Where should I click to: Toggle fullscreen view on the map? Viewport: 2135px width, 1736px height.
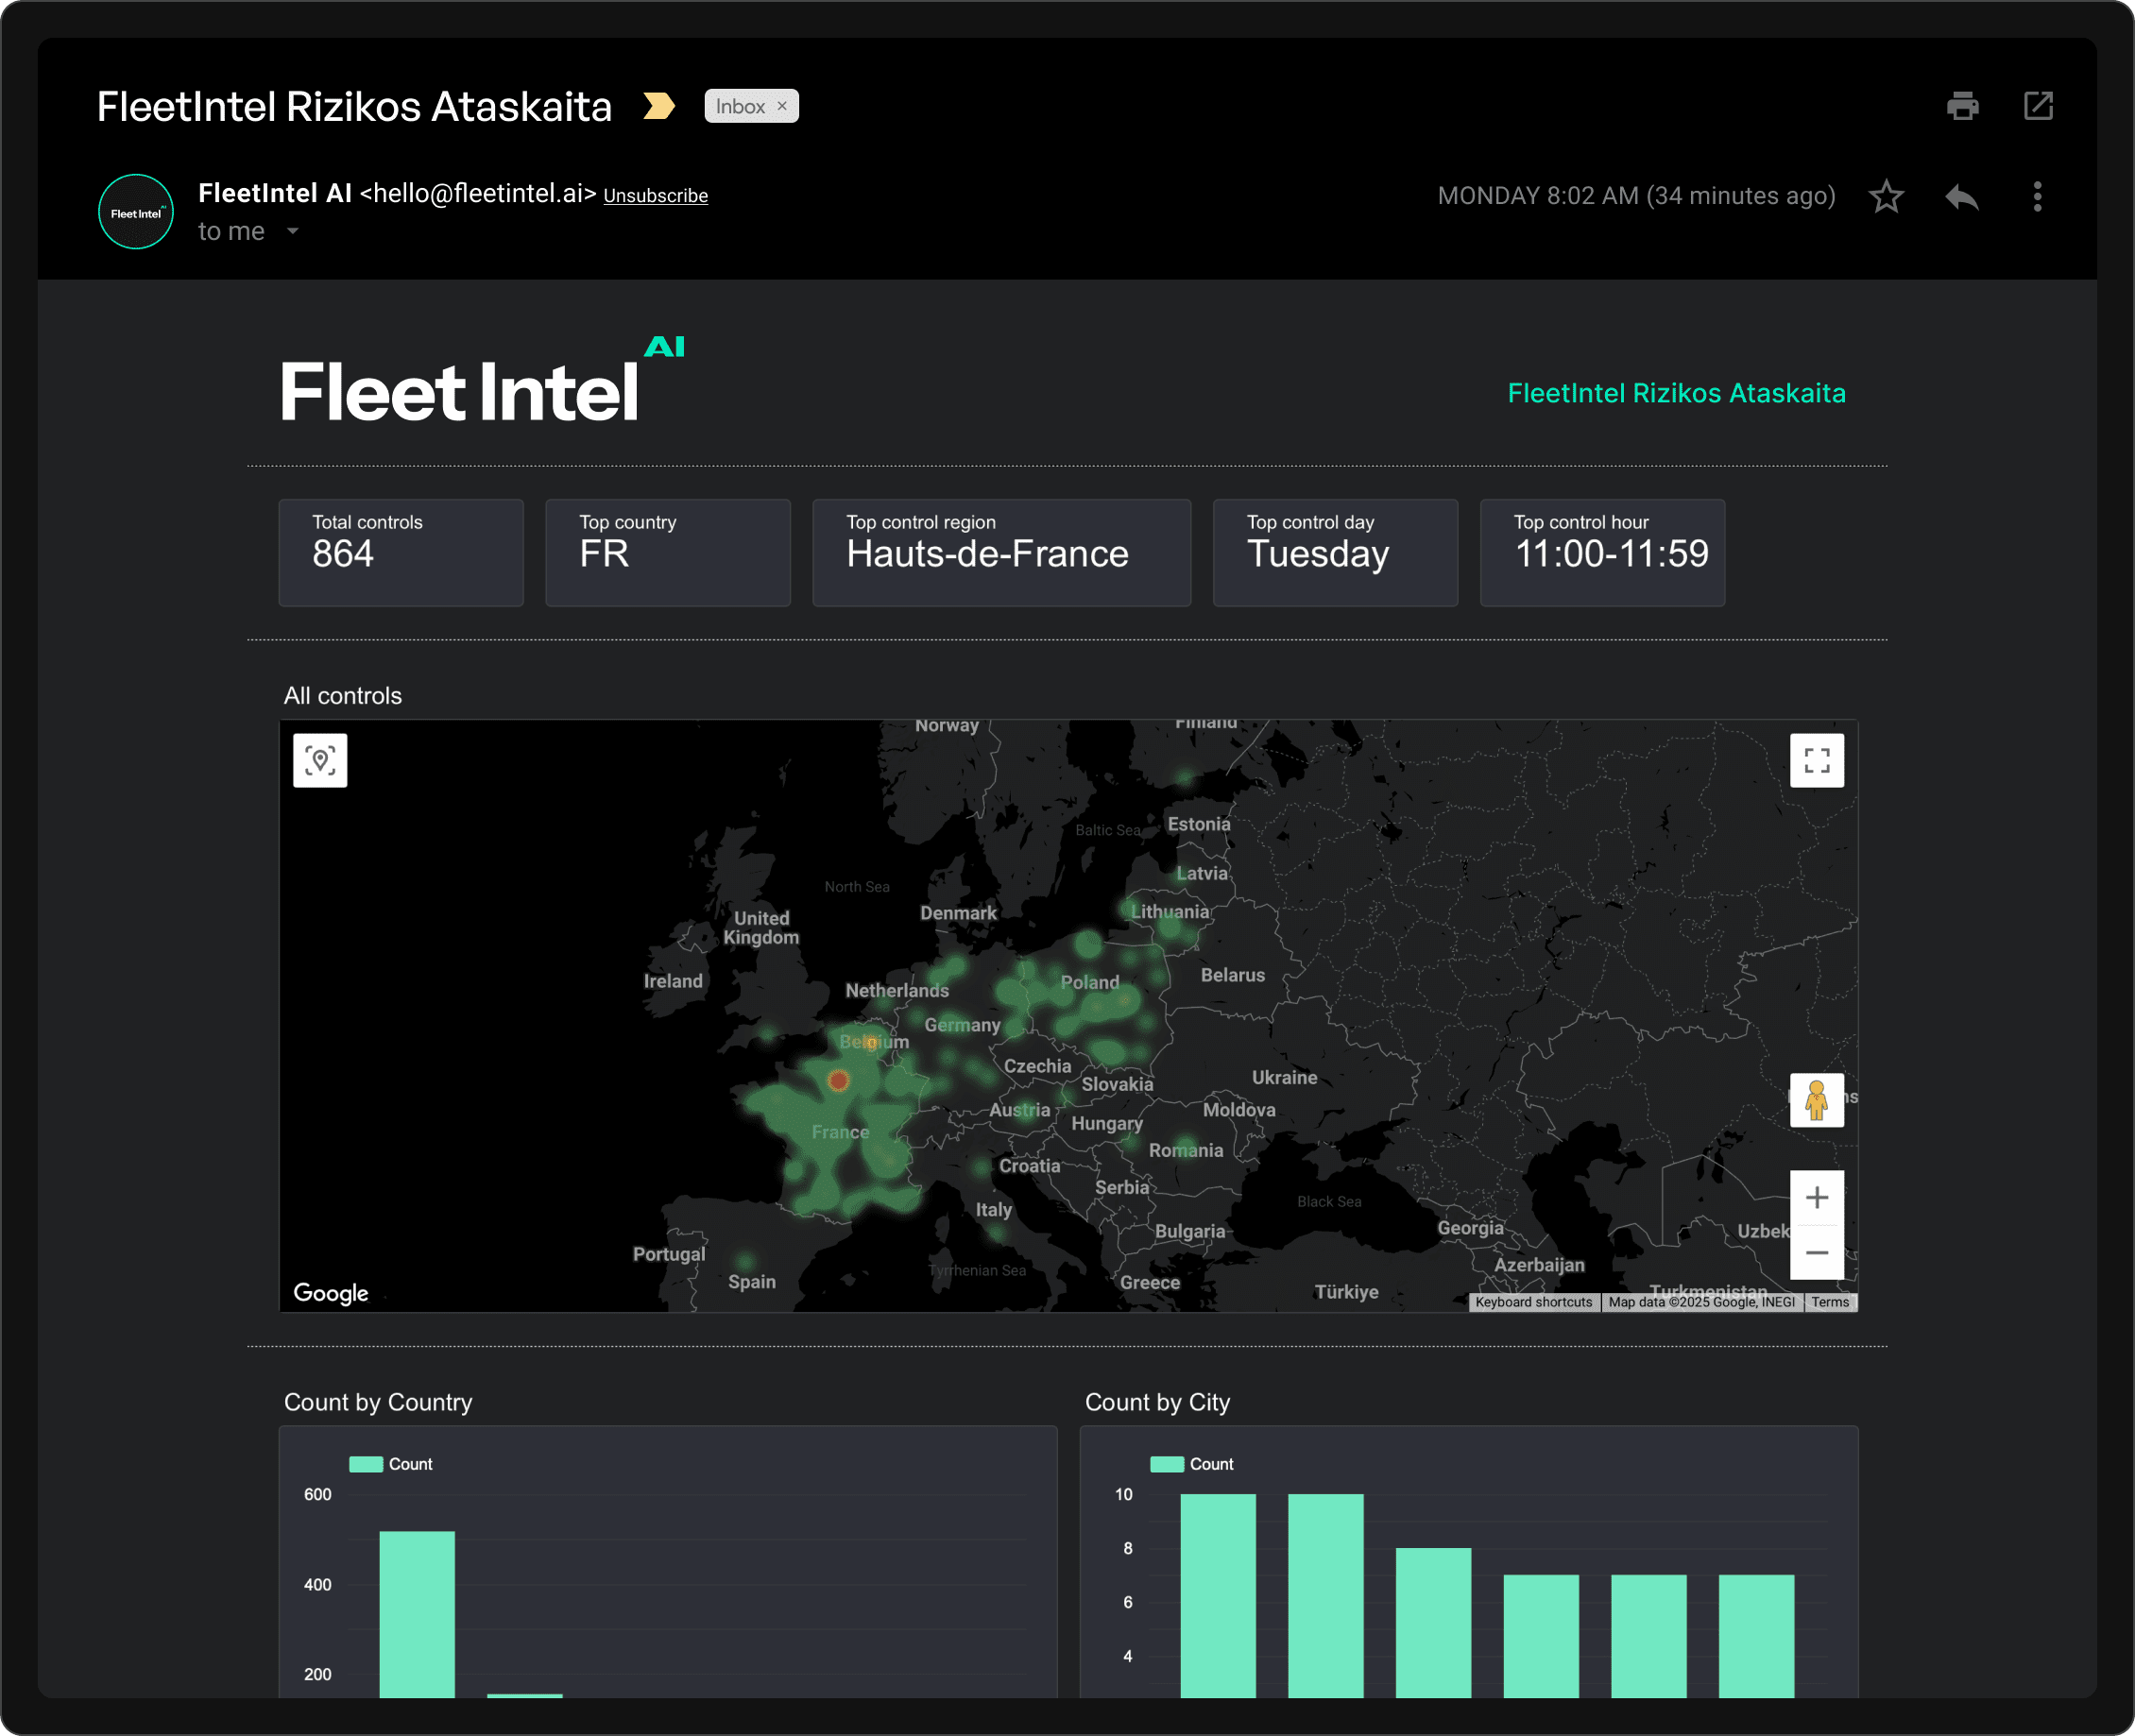[x=1816, y=761]
